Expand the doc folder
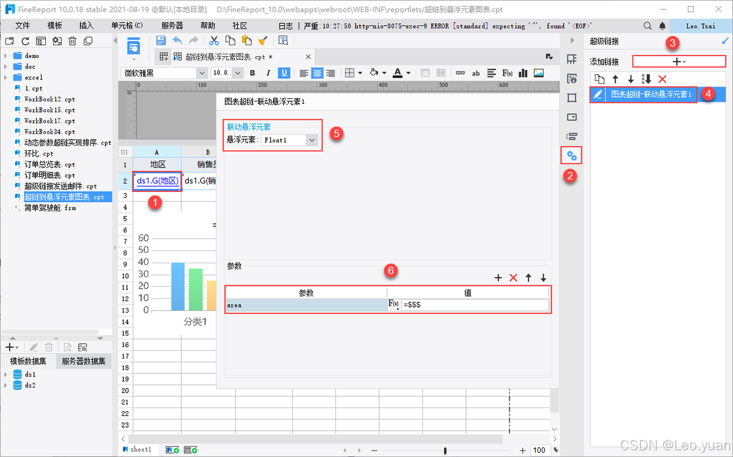 tap(5, 67)
